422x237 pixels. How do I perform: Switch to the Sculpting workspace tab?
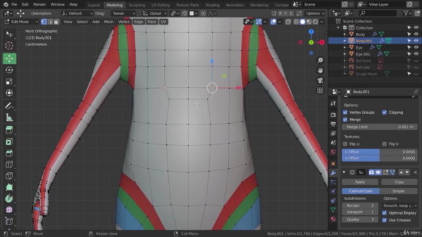[136, 5]
